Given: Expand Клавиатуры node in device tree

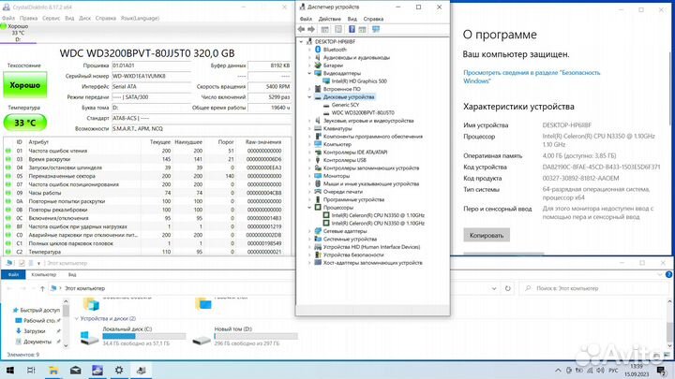Looking at the screenshot, I should (x=309, y=128).
